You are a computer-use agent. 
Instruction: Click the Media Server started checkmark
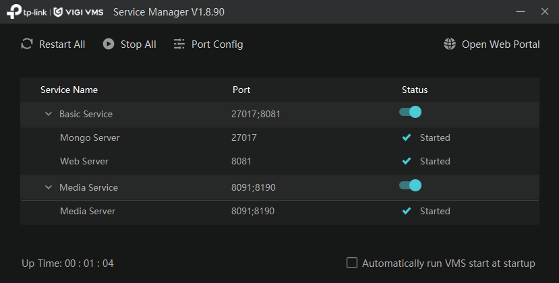point(407,211)
